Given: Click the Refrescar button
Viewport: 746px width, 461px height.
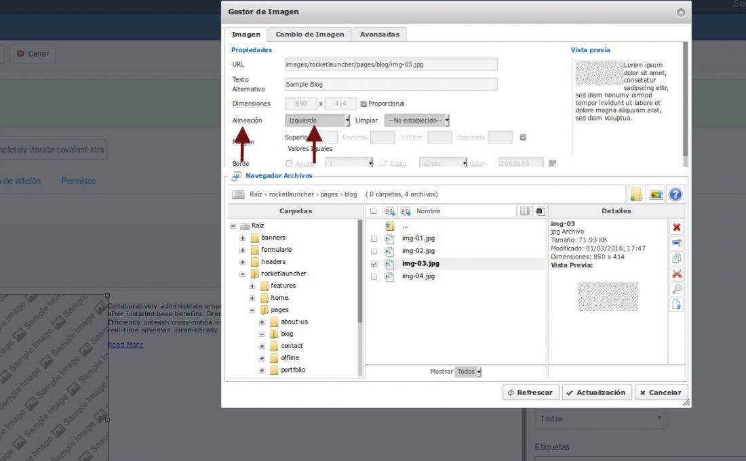Looking at the screenshot, I should point(530,393).
